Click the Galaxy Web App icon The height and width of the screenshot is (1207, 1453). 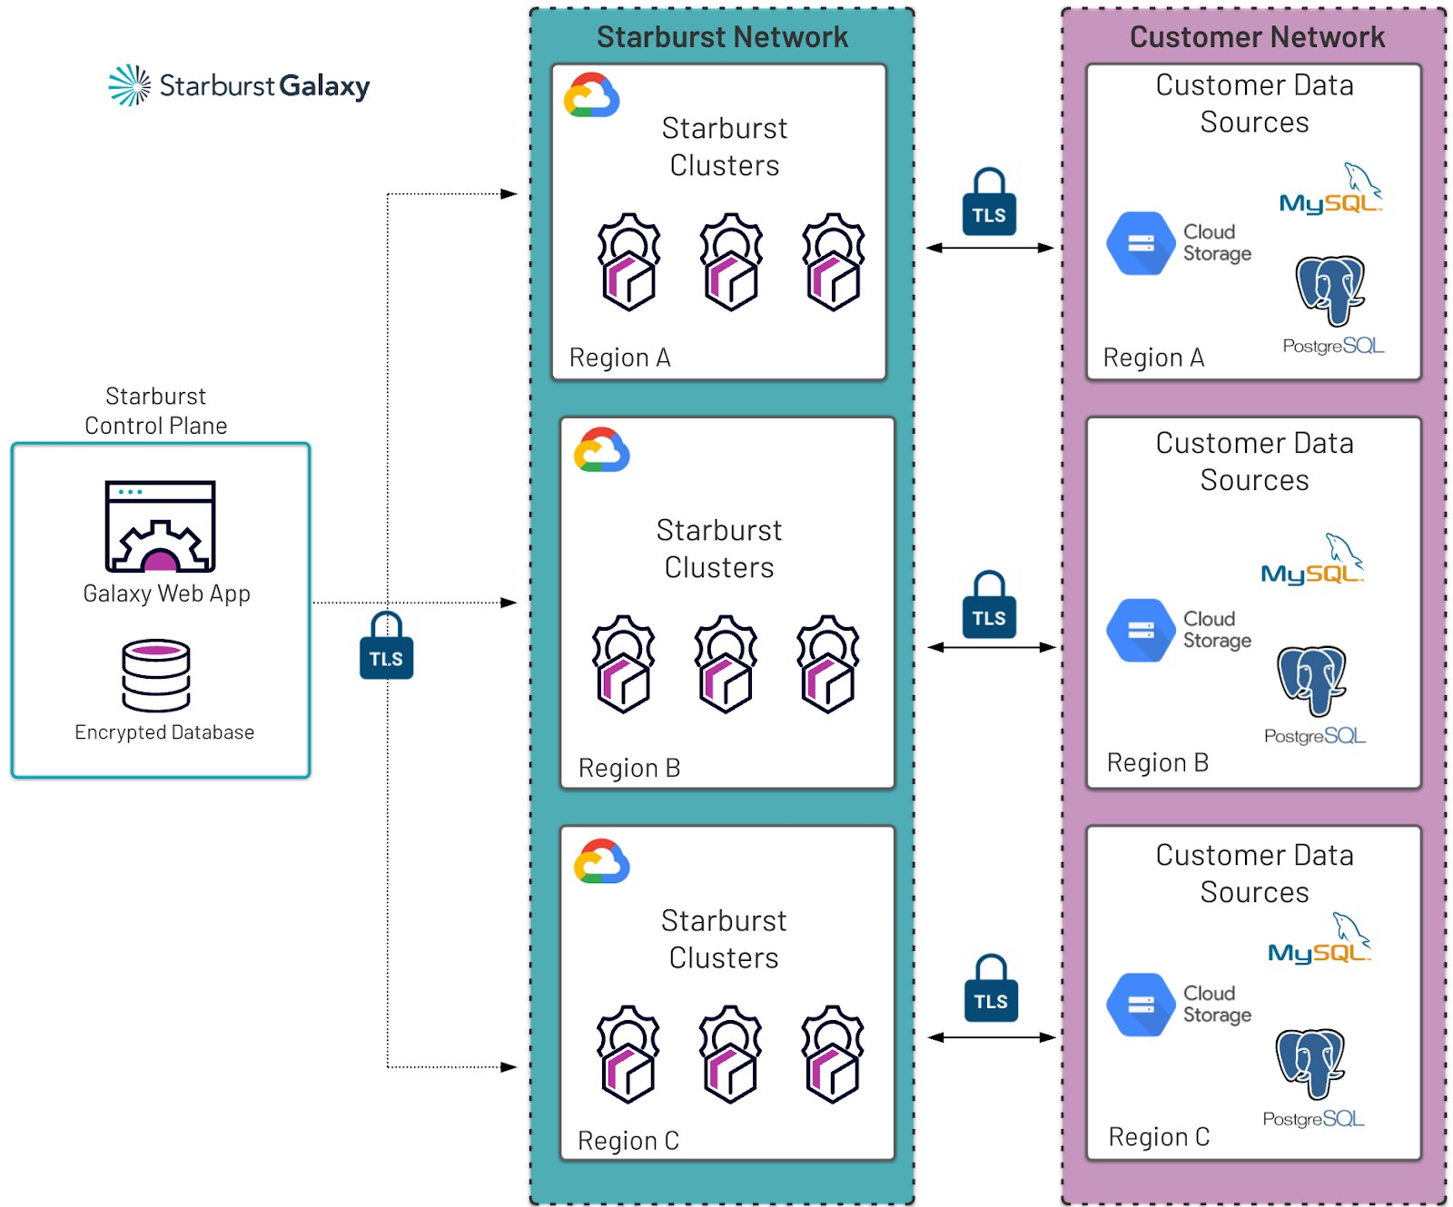[160, 526]
